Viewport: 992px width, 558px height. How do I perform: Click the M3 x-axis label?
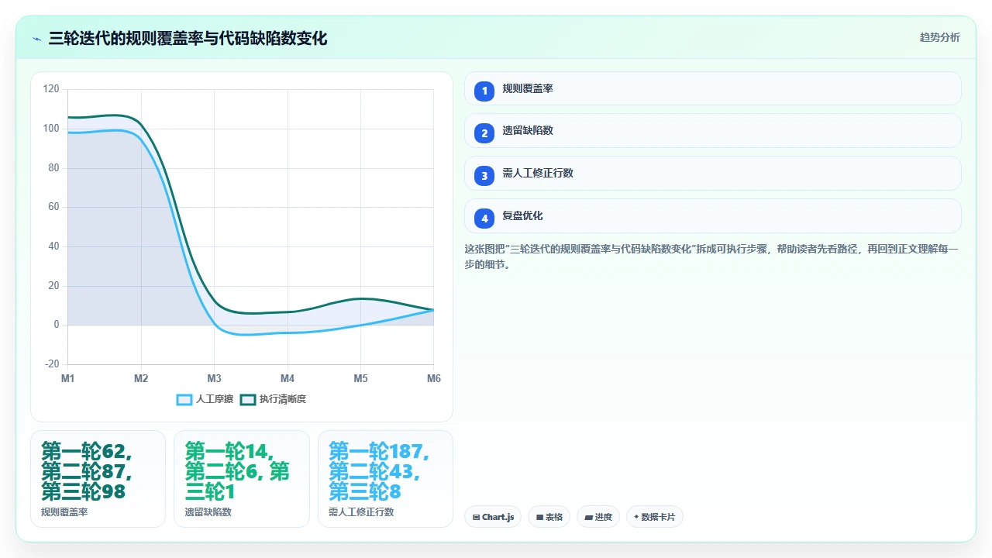(215, 378)
